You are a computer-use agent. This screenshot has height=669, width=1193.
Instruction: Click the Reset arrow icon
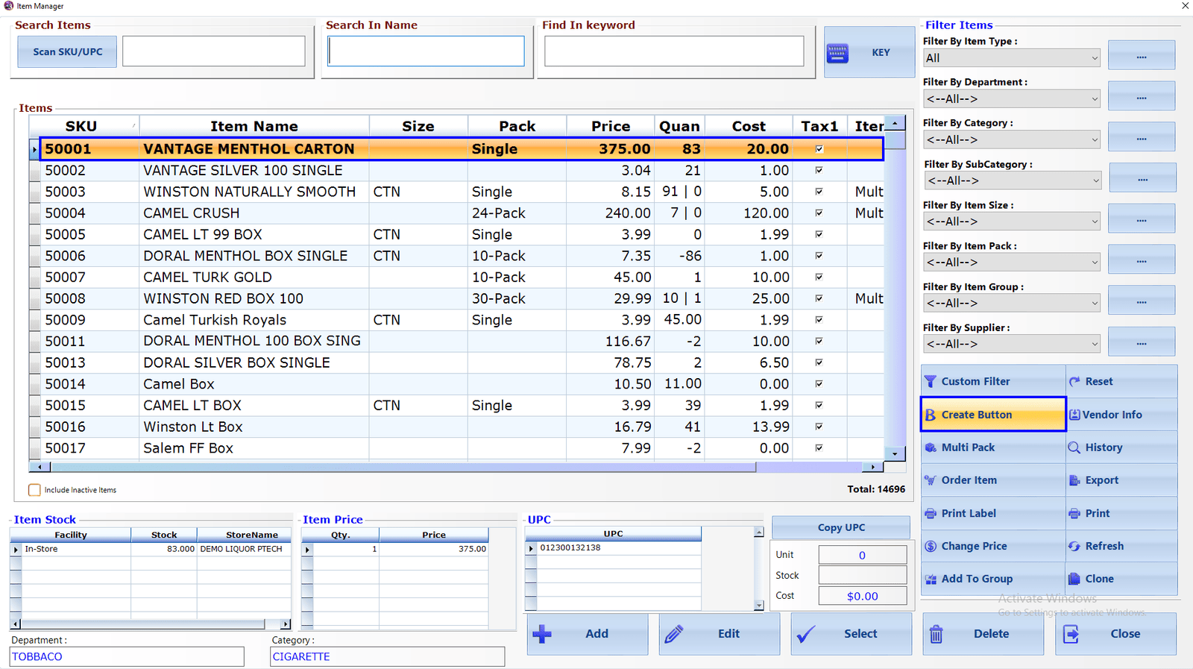(1074, 381)
